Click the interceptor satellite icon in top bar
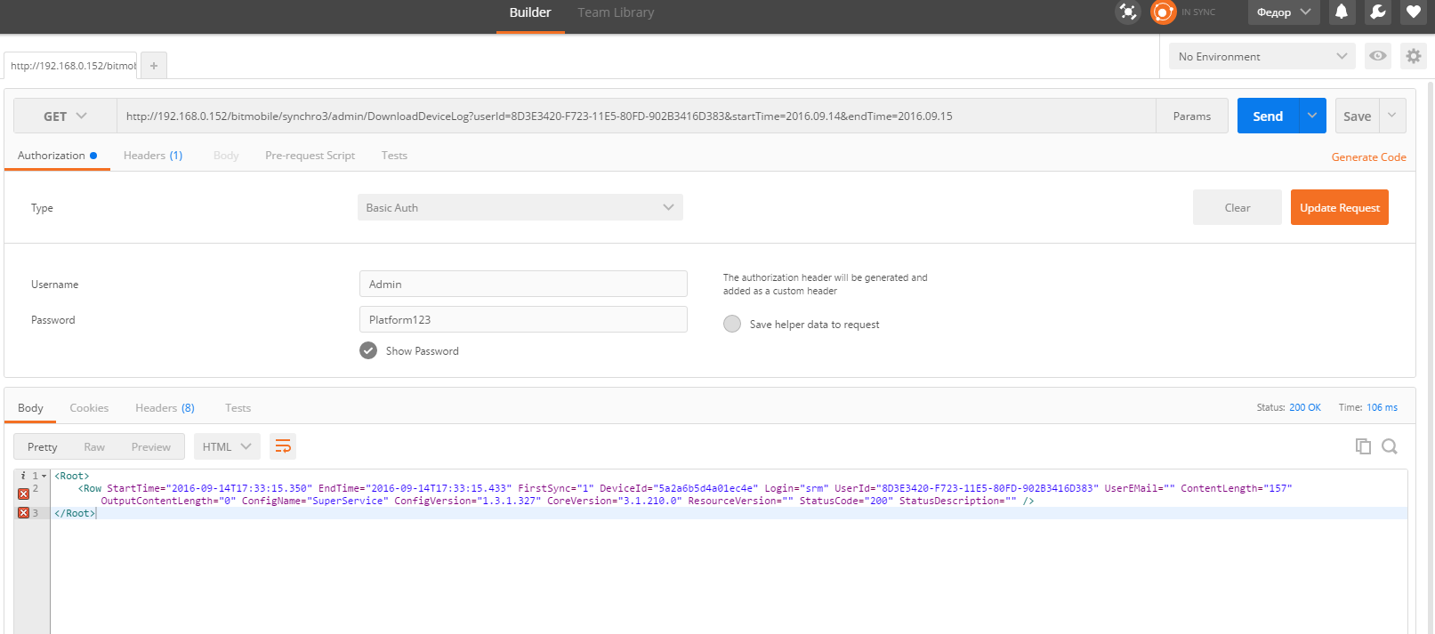 (x=1128, y=12)
